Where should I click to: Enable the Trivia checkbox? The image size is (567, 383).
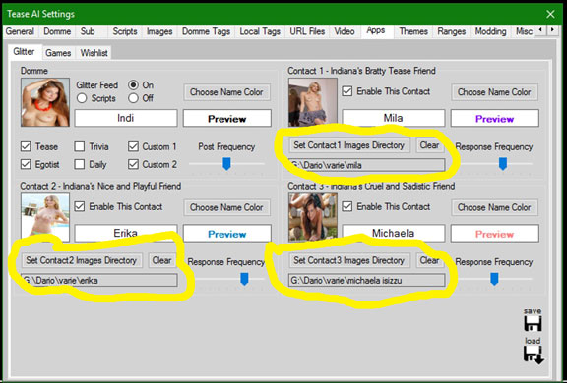(x=79, y=146)
